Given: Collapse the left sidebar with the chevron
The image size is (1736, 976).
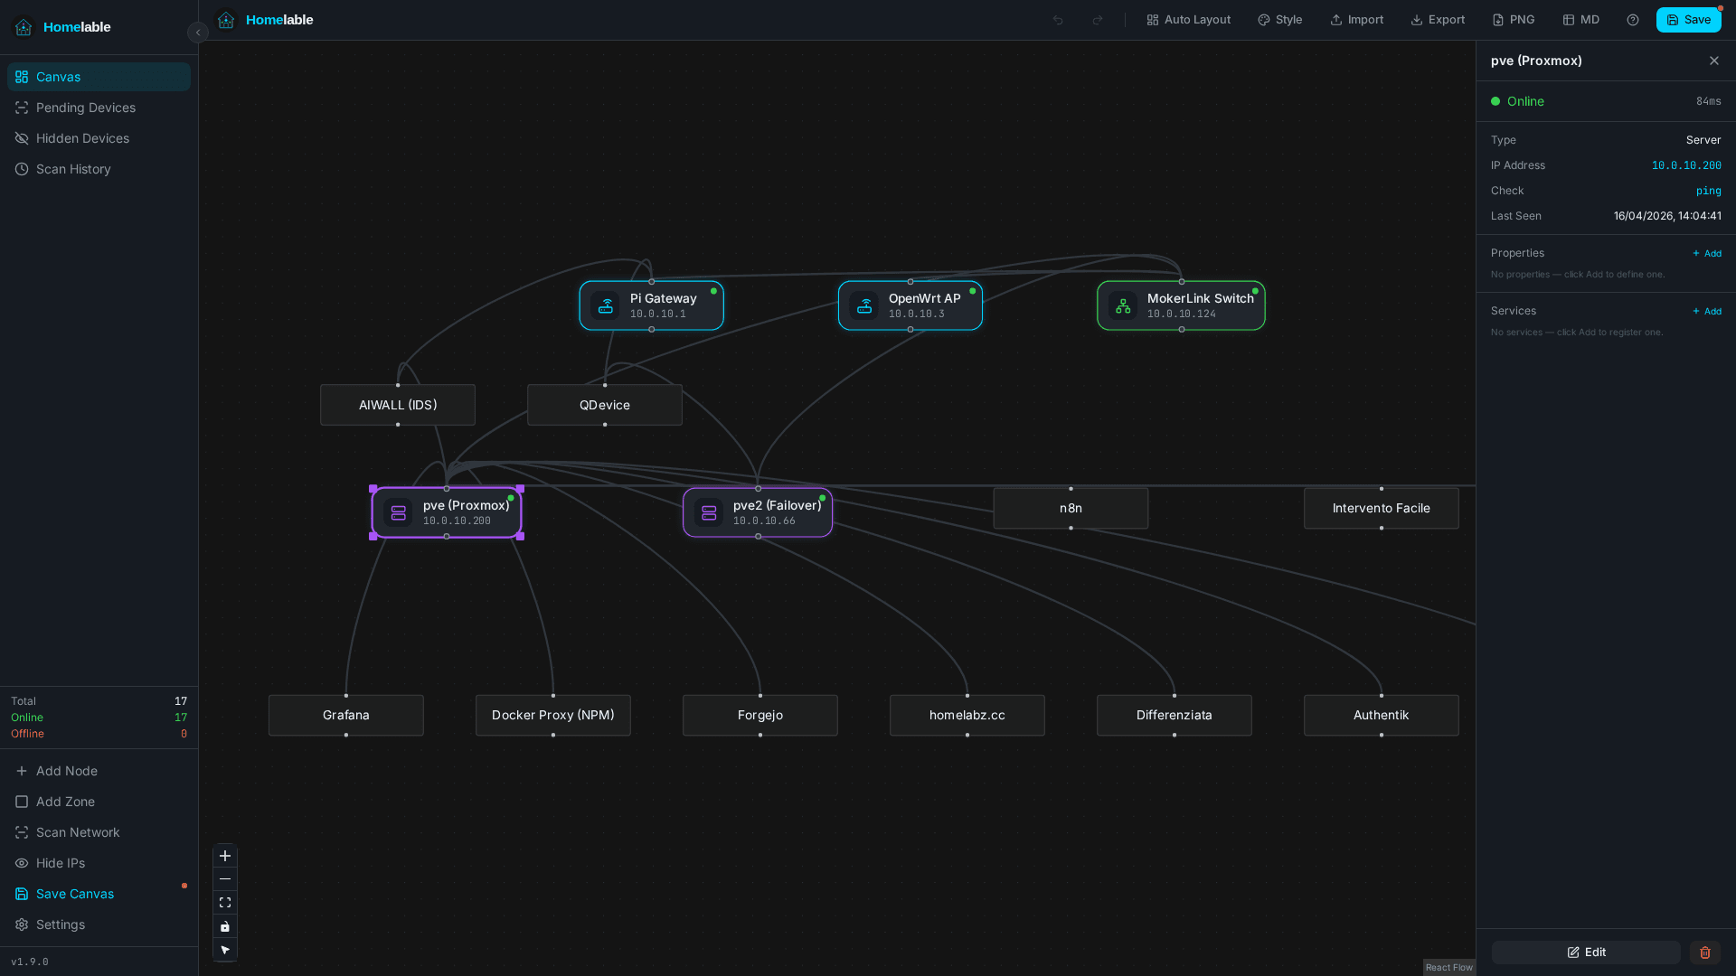Looking at the screenshot, I should 197,33.
